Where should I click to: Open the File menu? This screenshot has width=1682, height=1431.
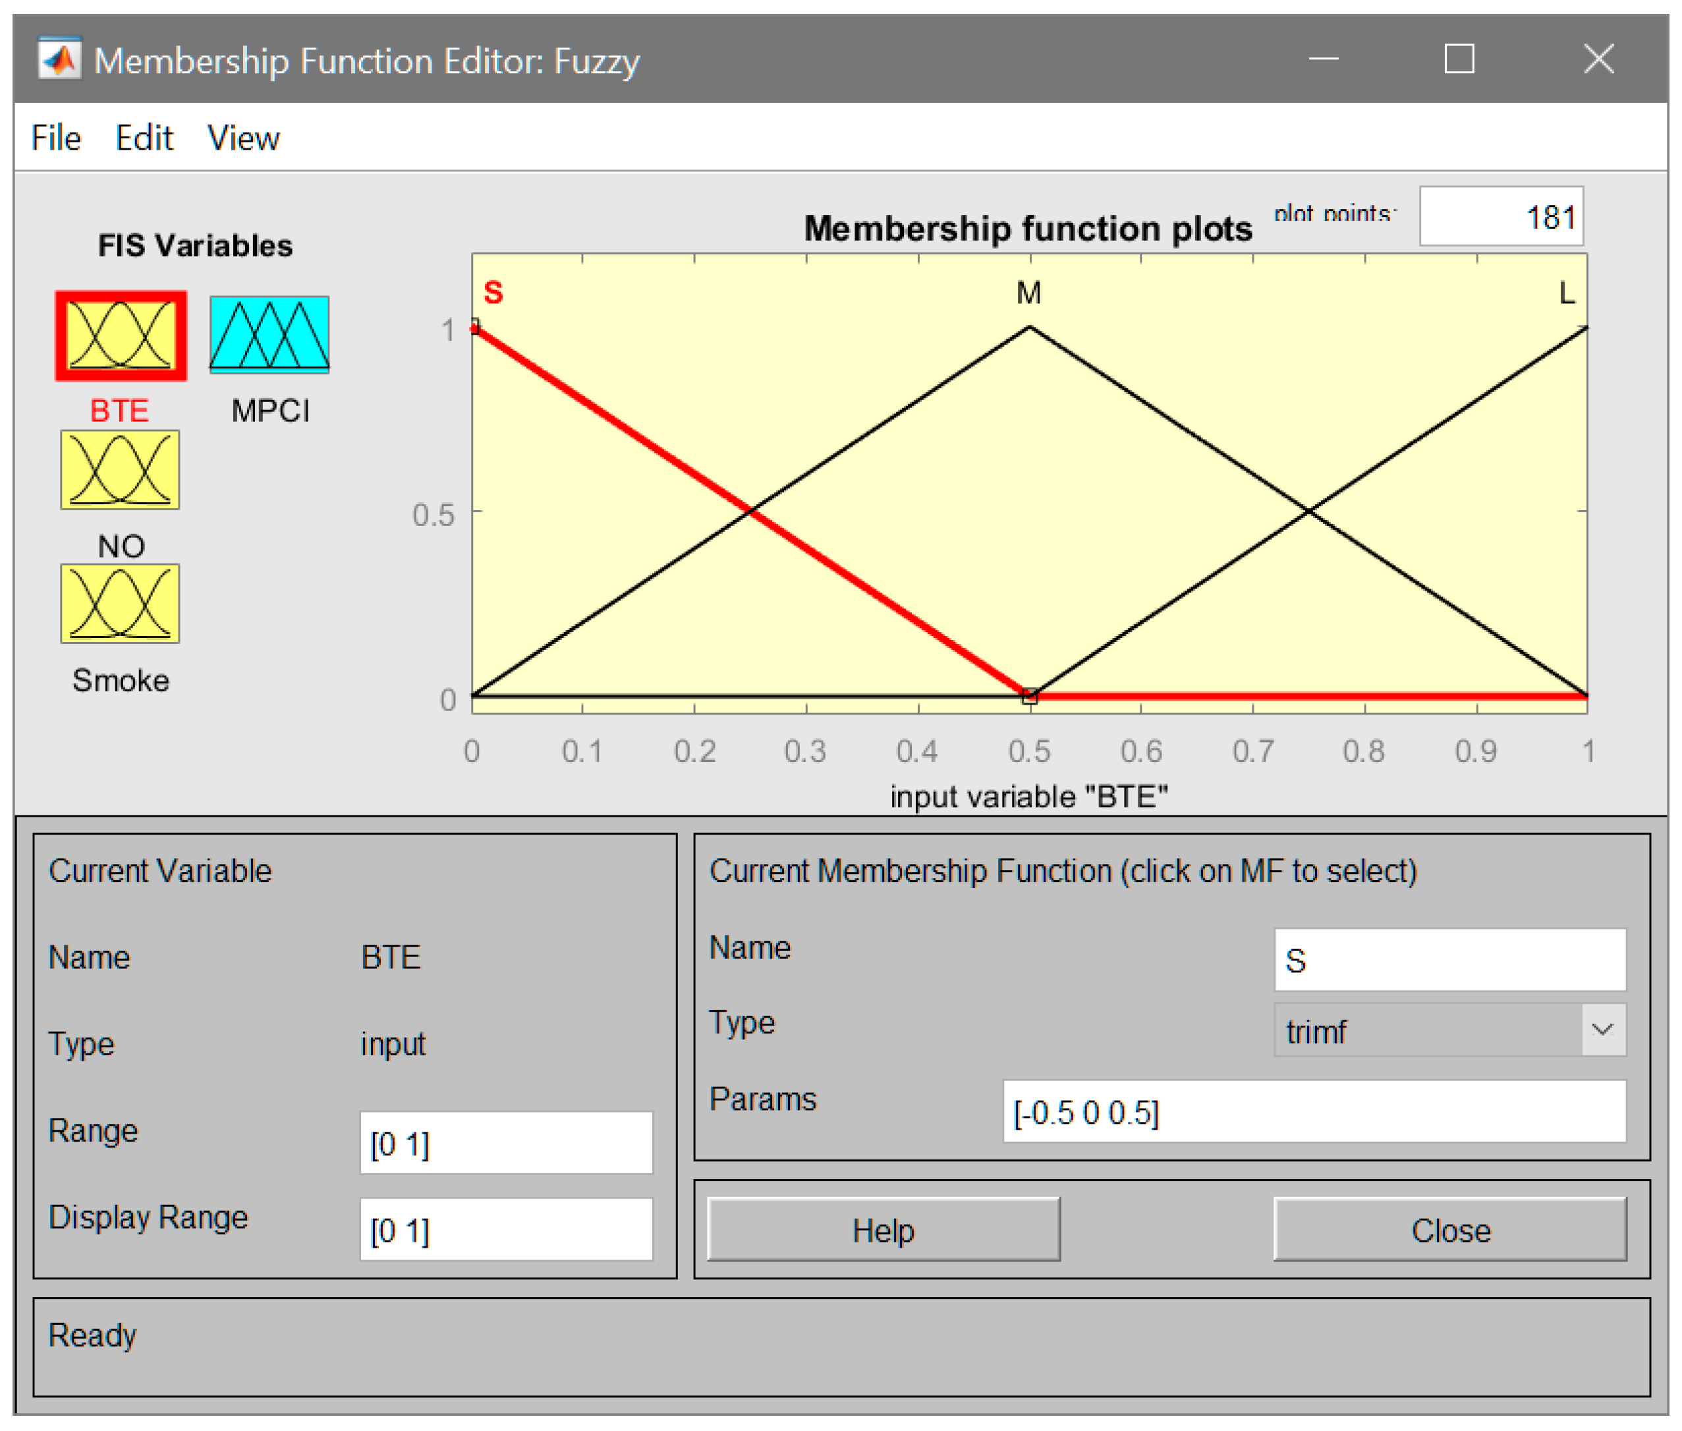pyautogui.click(x=56, y=138)
